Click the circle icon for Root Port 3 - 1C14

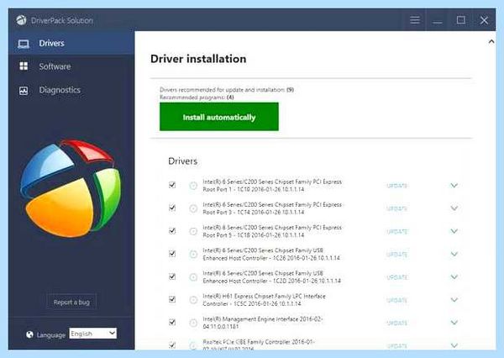(193, 208)
